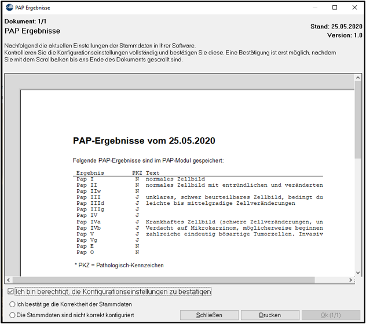Click the 'Pap IVb' row label
366x324 pixels.
pos(89,228)
